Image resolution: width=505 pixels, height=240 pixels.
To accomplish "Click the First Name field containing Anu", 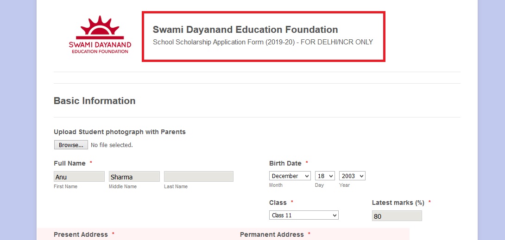I will coord(79,176).
